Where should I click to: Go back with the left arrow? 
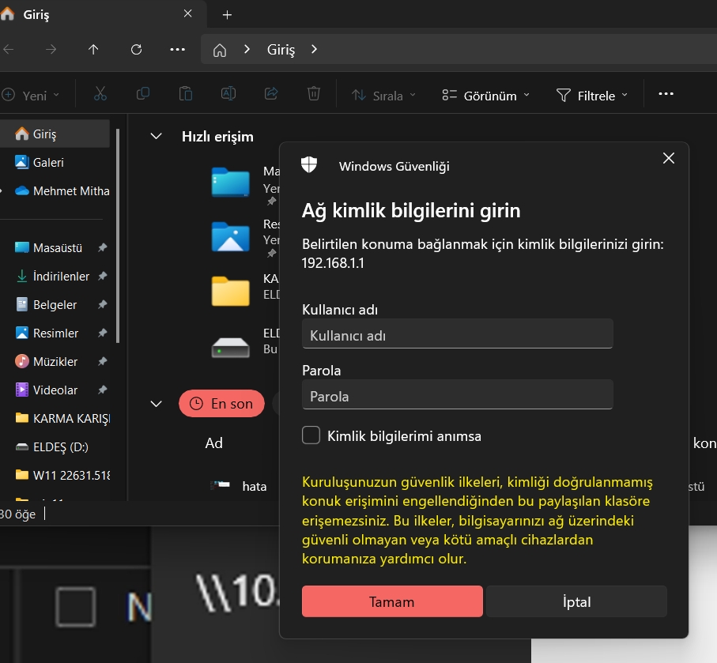tap(8, 49)
